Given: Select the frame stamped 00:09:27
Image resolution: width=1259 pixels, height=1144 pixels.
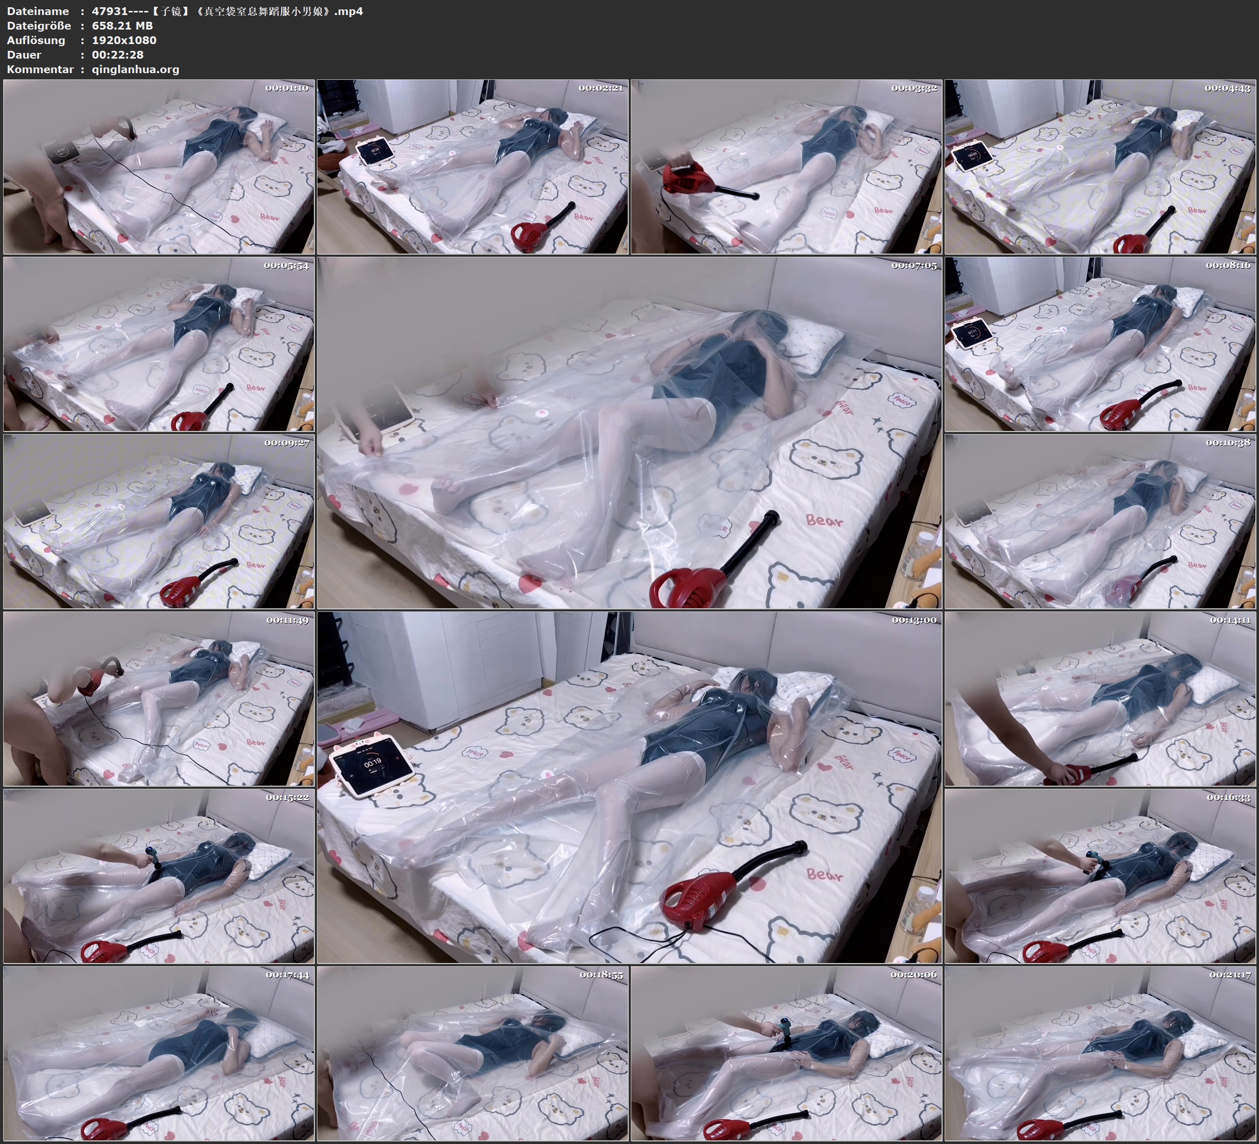Looking at the screenshot, I should (159, 521).
